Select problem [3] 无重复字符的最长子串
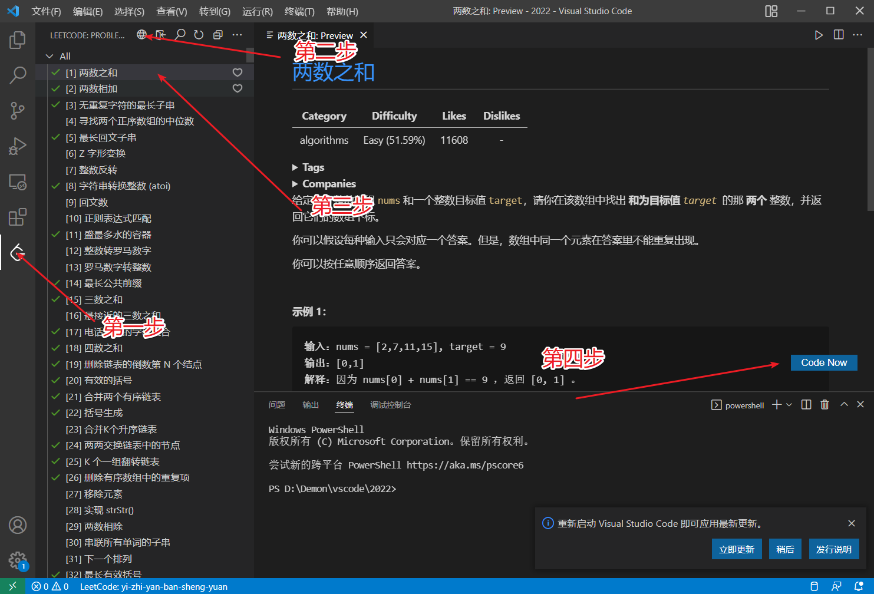 click(144, 105)
